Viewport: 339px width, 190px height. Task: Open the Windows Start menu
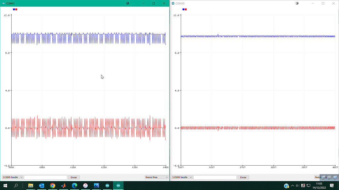coord(5,185)
